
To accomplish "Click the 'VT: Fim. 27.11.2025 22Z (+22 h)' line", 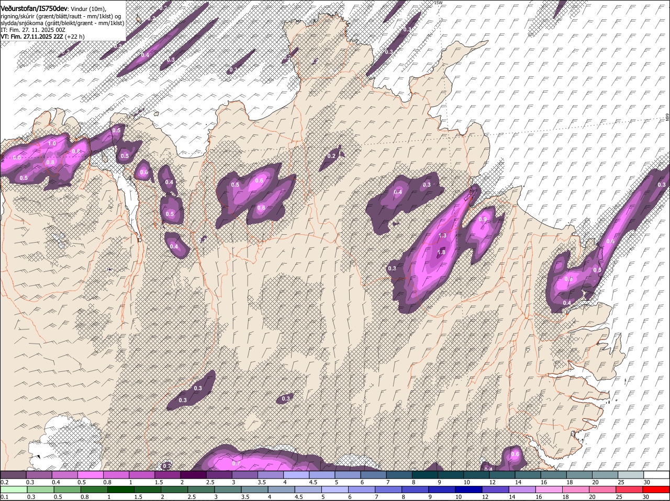I will click(x=43, y=37).
